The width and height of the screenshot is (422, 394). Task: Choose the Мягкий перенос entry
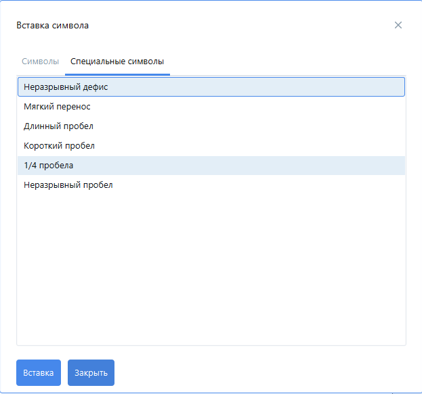pyautogui.click(x=57, y=107)
